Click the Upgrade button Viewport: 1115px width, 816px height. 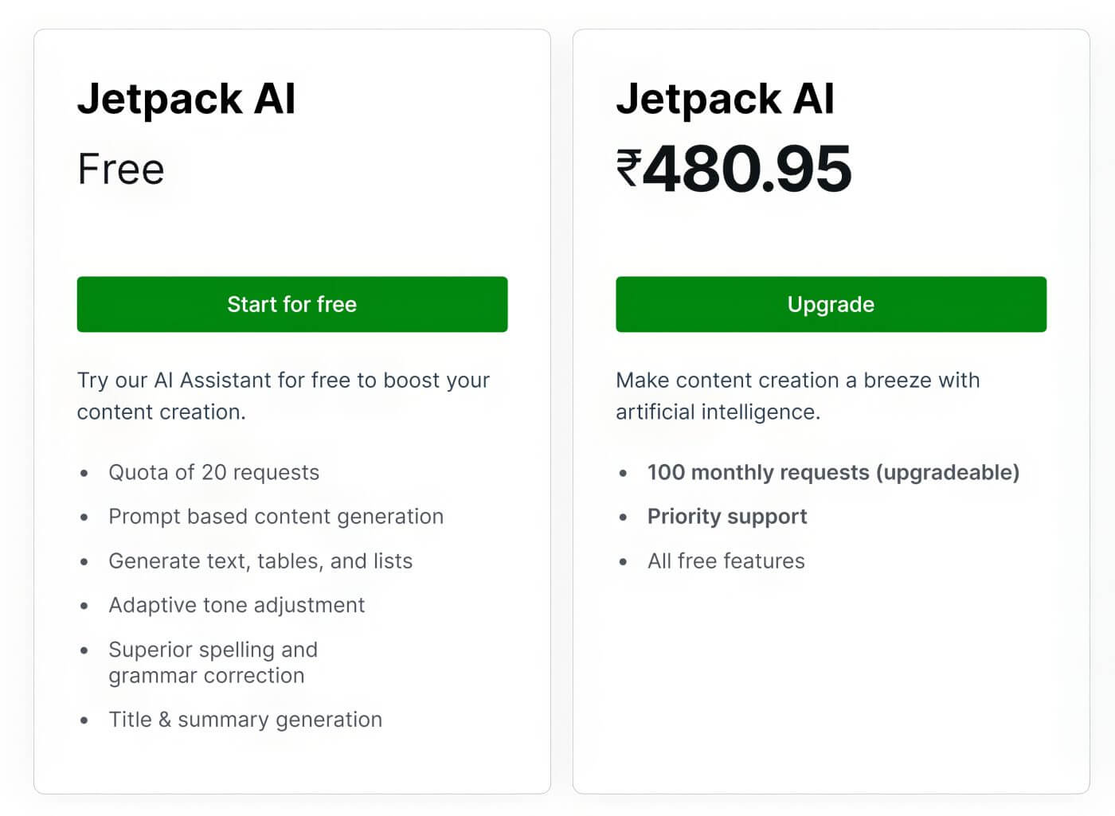pyautogui.click(x=831, y=304)
